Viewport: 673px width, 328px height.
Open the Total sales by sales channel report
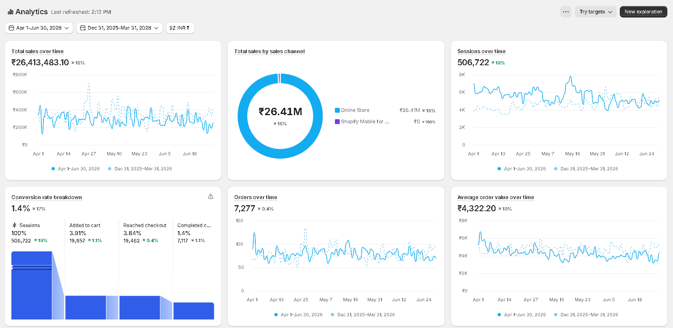270,51
